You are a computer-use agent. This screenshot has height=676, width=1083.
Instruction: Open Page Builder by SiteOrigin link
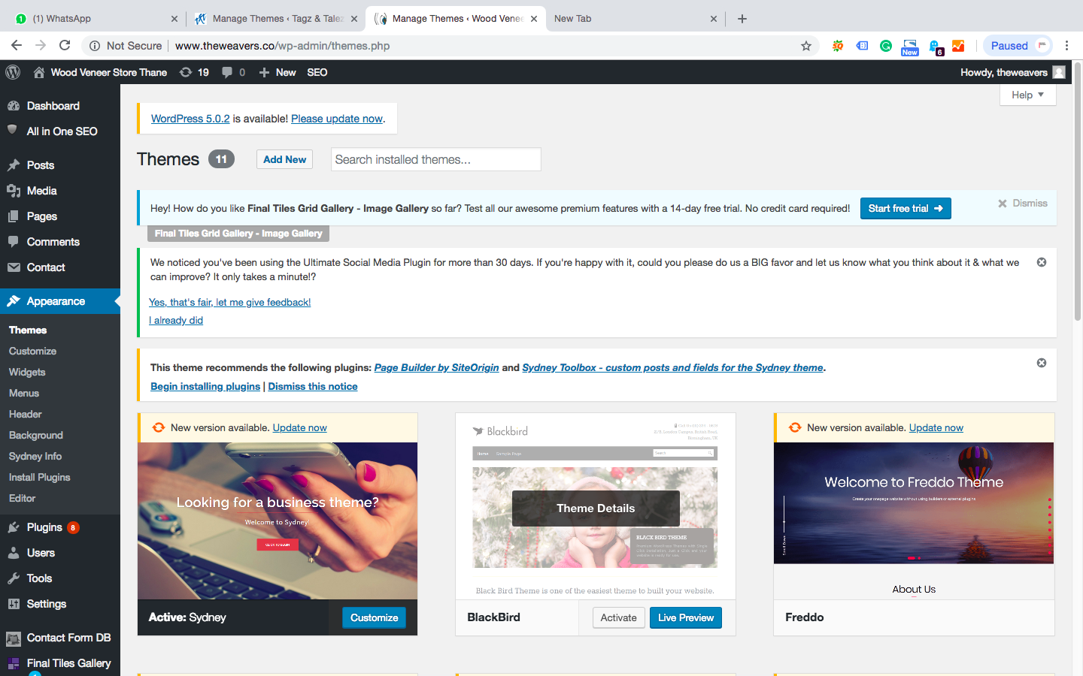(x=437, y=367)
